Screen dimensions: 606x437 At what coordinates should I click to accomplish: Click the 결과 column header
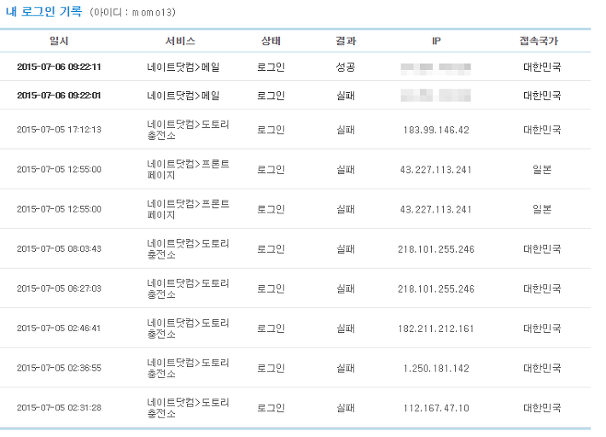(346, 41)
